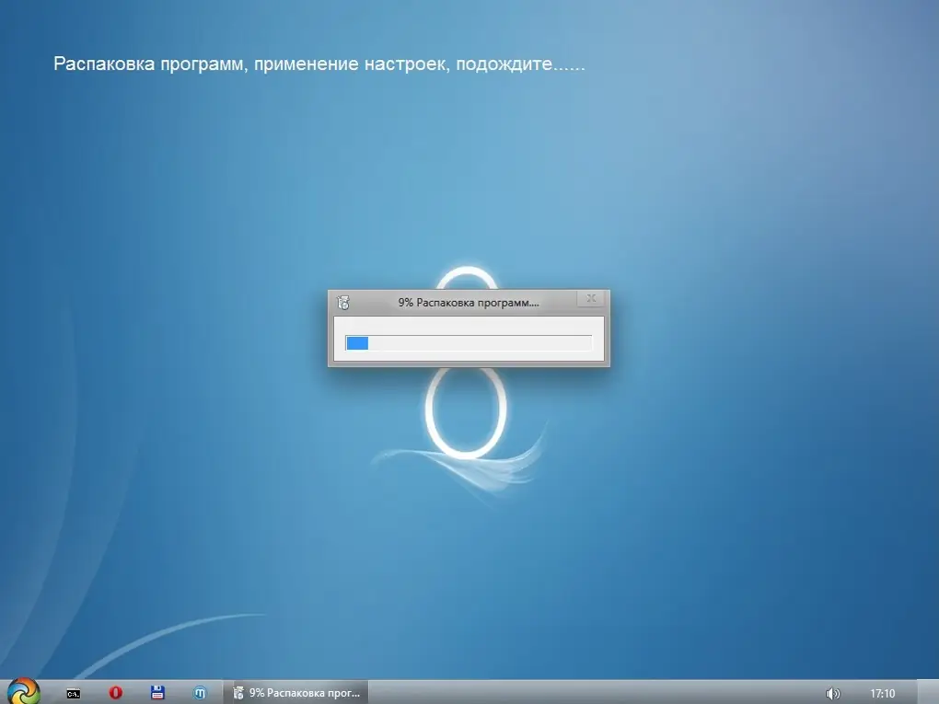Click the show desktop button

pos(928,693)
